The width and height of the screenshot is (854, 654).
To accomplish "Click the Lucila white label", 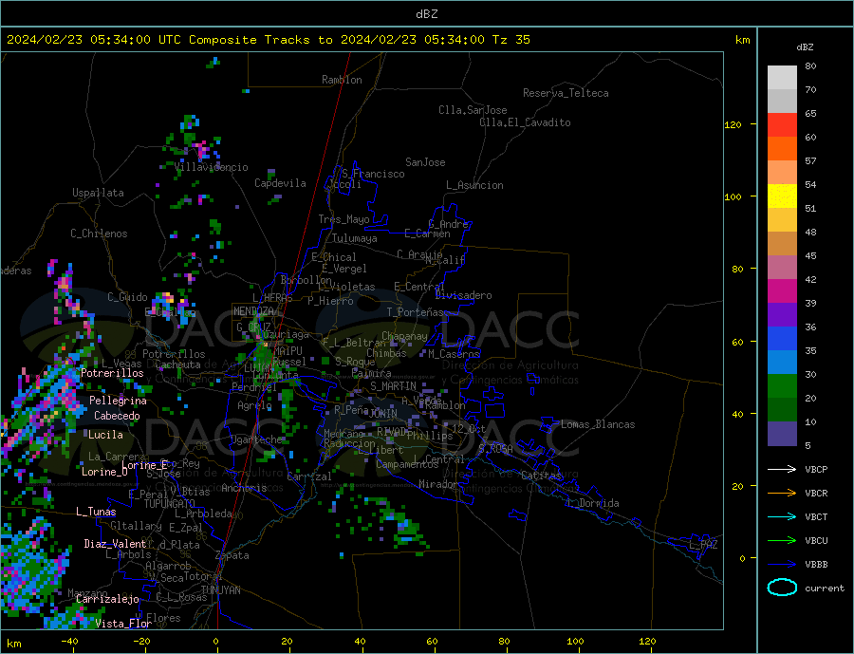I will point(105,435).
